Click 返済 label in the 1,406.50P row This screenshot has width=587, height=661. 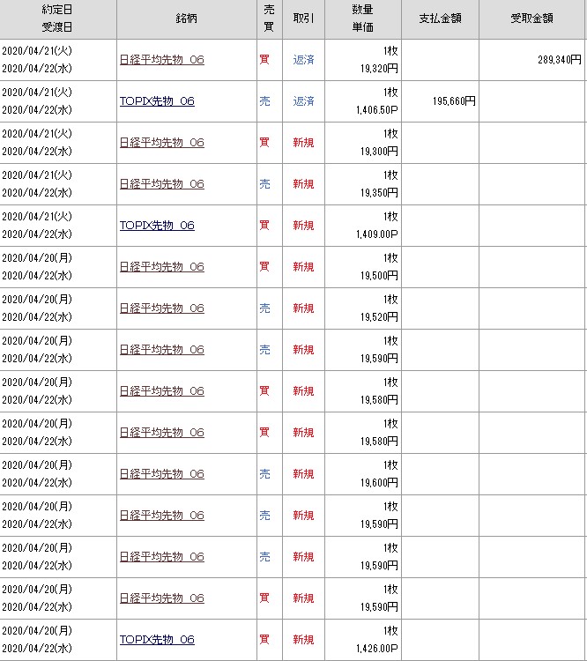coord(304,101)
